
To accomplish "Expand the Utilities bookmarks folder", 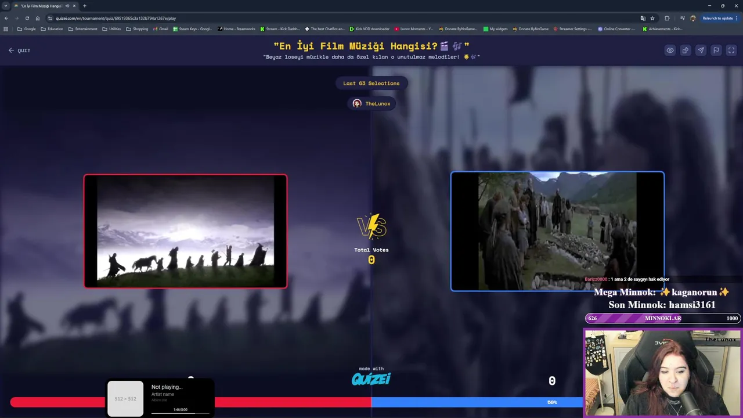I will tap(111, 28).
